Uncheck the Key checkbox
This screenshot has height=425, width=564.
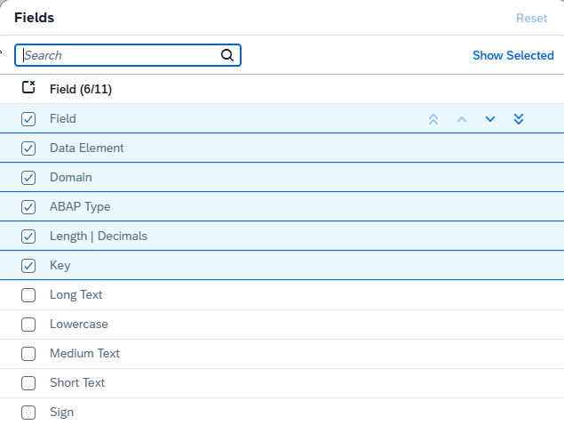(28, 266)
